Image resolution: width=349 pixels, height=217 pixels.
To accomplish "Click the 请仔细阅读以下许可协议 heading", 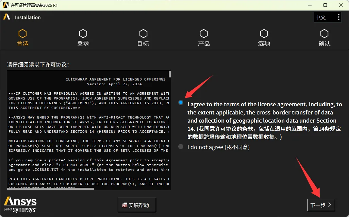I will (x=38, y=65).
